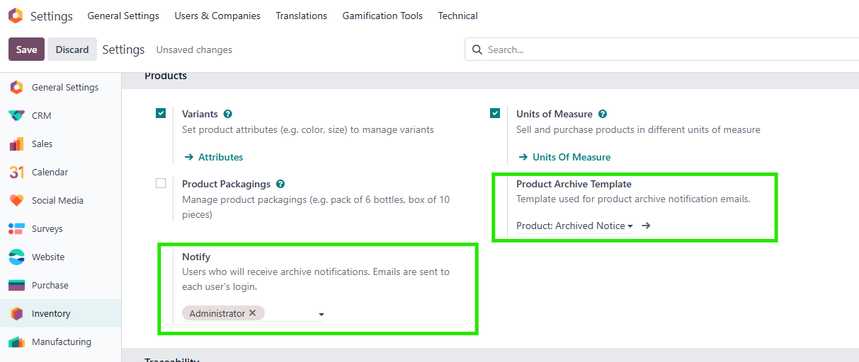Focus the settings search field
The image size is (859, 362).
click(666, 49)
